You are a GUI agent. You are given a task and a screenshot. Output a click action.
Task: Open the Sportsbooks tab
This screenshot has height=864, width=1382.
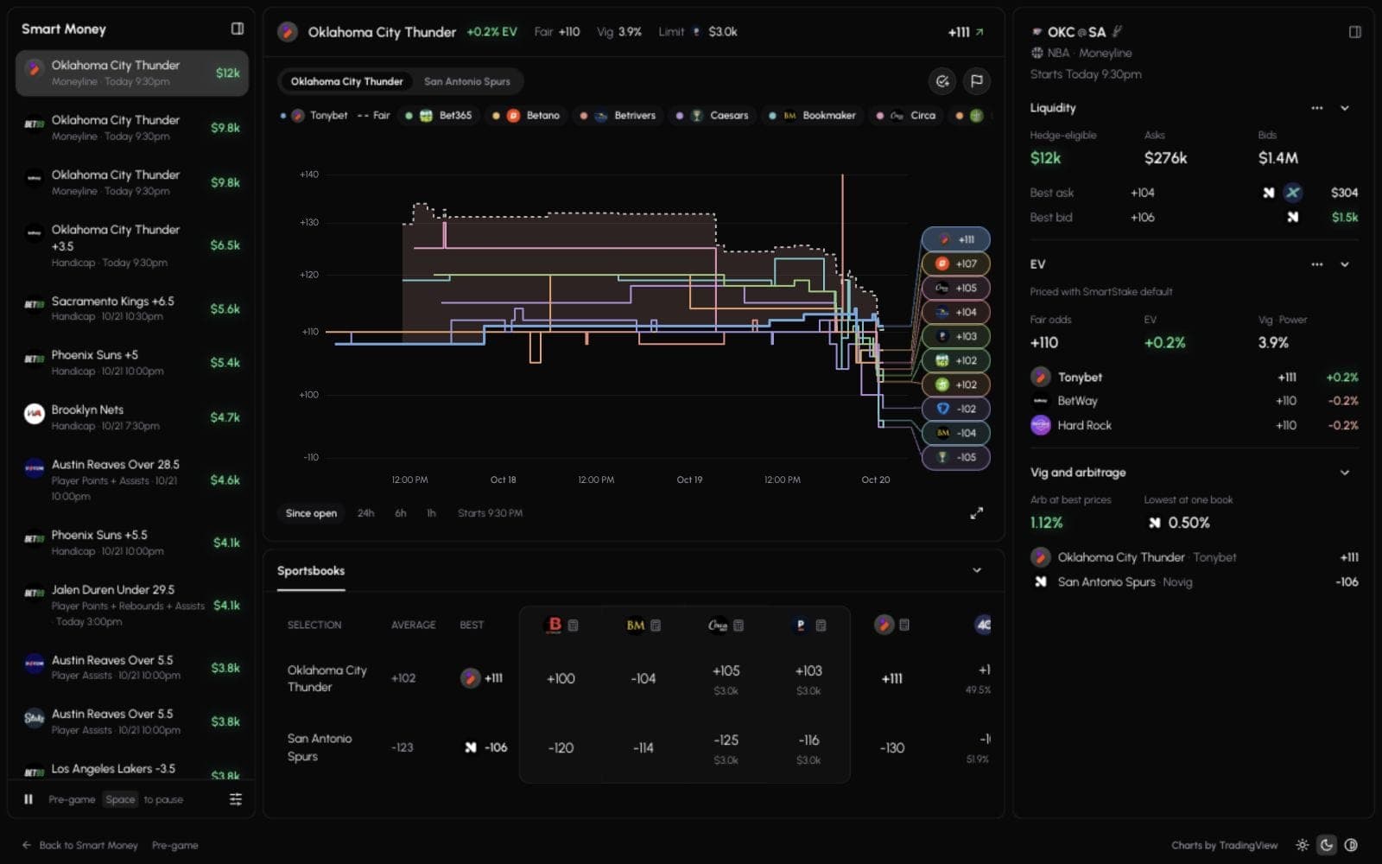[x=311, y=571]
